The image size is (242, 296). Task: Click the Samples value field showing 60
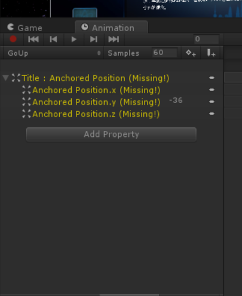tap(164, 53)
